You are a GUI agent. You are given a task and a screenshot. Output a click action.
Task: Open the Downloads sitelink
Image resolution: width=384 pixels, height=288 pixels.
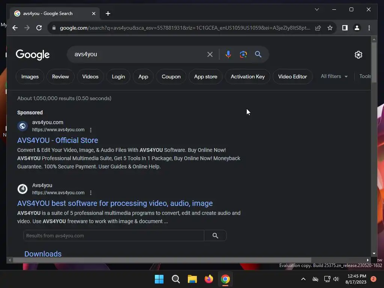[43, 254]
